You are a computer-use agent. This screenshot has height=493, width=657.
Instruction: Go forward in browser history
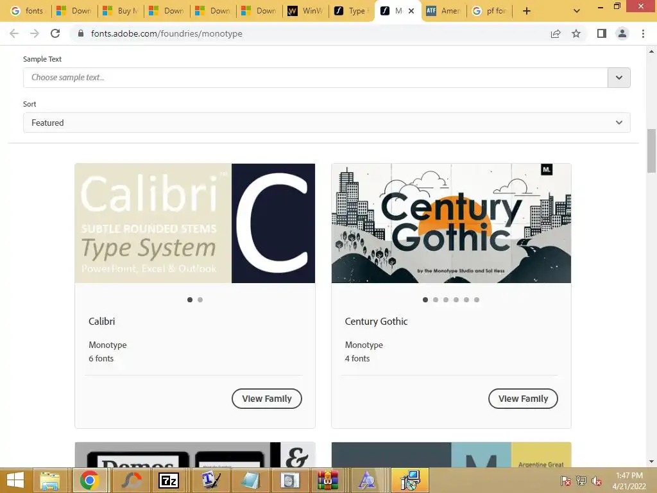35,33
